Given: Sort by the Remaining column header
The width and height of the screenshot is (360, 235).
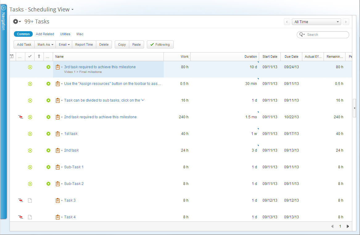Looking at the screenshot, I should [335, 57].
